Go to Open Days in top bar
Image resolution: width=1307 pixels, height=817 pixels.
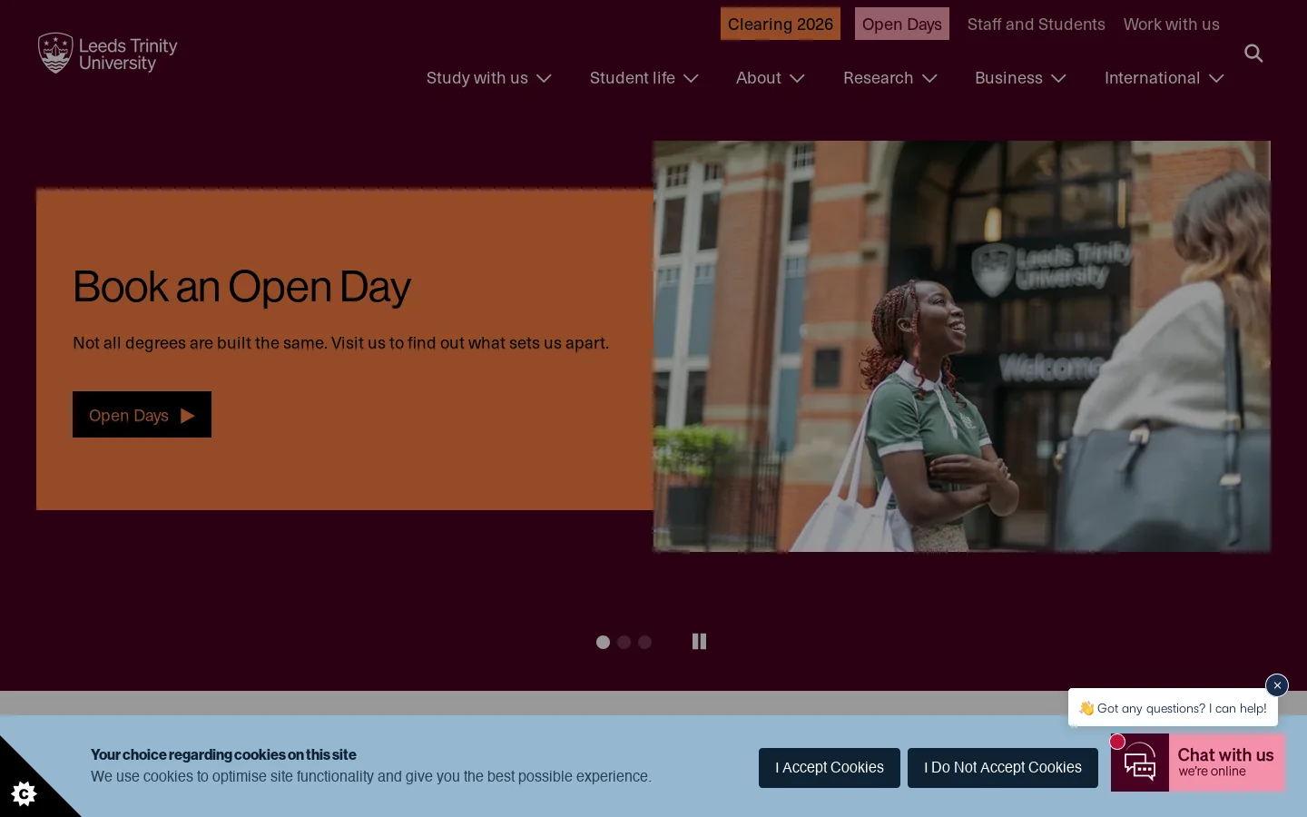902,25
